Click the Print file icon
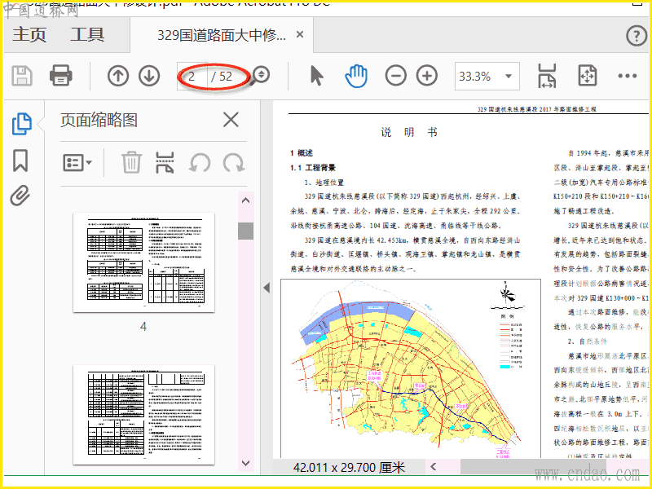Viewport: 652px width, 489px height. click(61, 77)
